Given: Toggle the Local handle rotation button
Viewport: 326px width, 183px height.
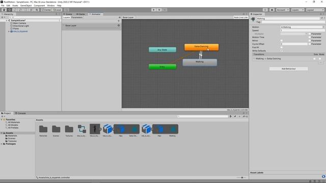Looking at the screenshot, I should pyautogui.click(x=57, y=10).
